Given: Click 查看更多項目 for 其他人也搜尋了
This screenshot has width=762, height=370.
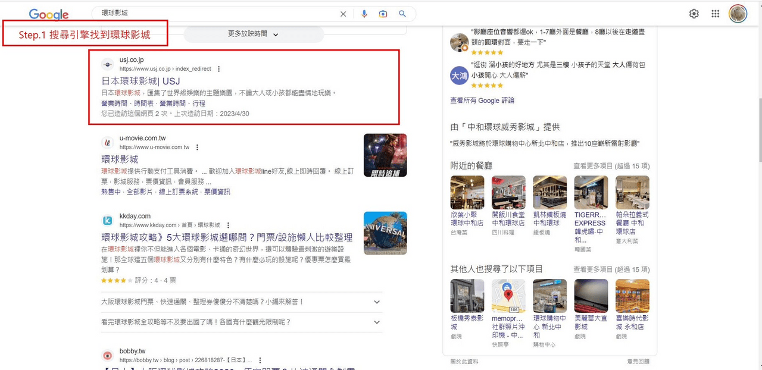Looking at the screenshot, I should pyautogui.click(x=611, y=269).
